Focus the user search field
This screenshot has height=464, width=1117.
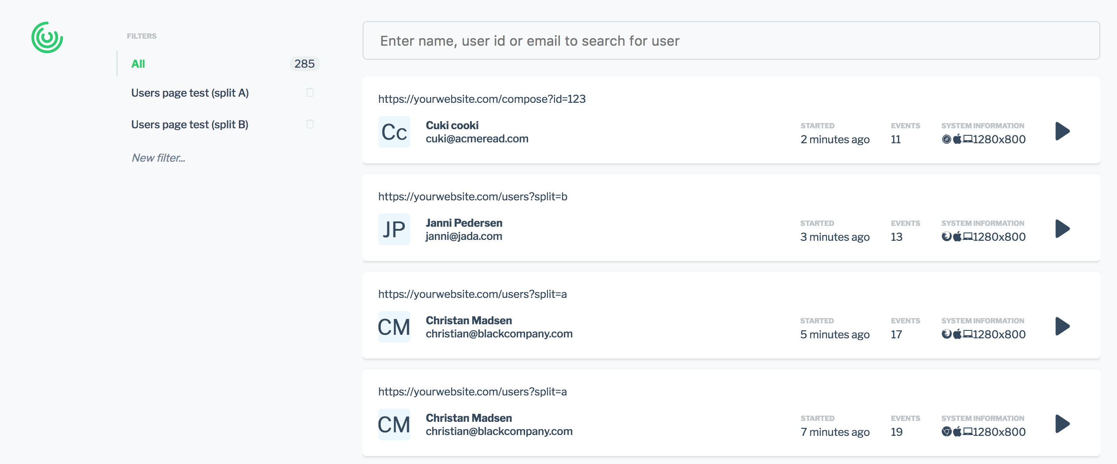731,40
